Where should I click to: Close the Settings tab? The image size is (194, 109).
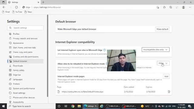pos(38,2)
